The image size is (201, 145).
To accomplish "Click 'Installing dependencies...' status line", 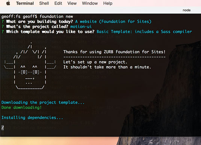I will click(32, 118).
